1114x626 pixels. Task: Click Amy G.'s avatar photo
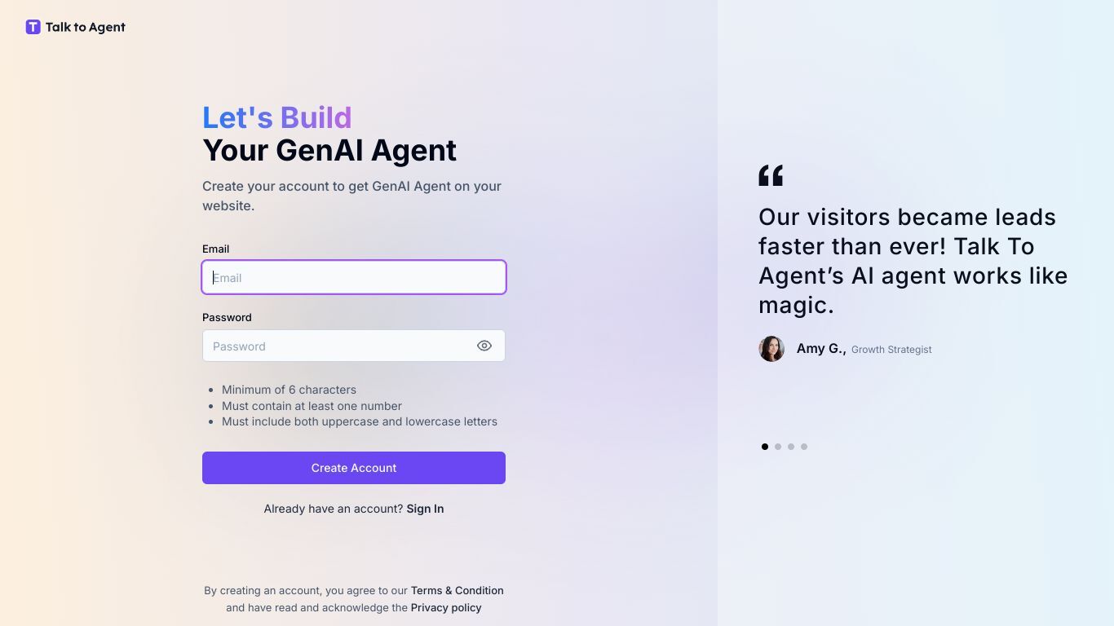771,349
